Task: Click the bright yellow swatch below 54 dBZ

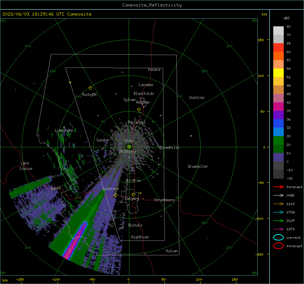Action: tap(278, 73)
